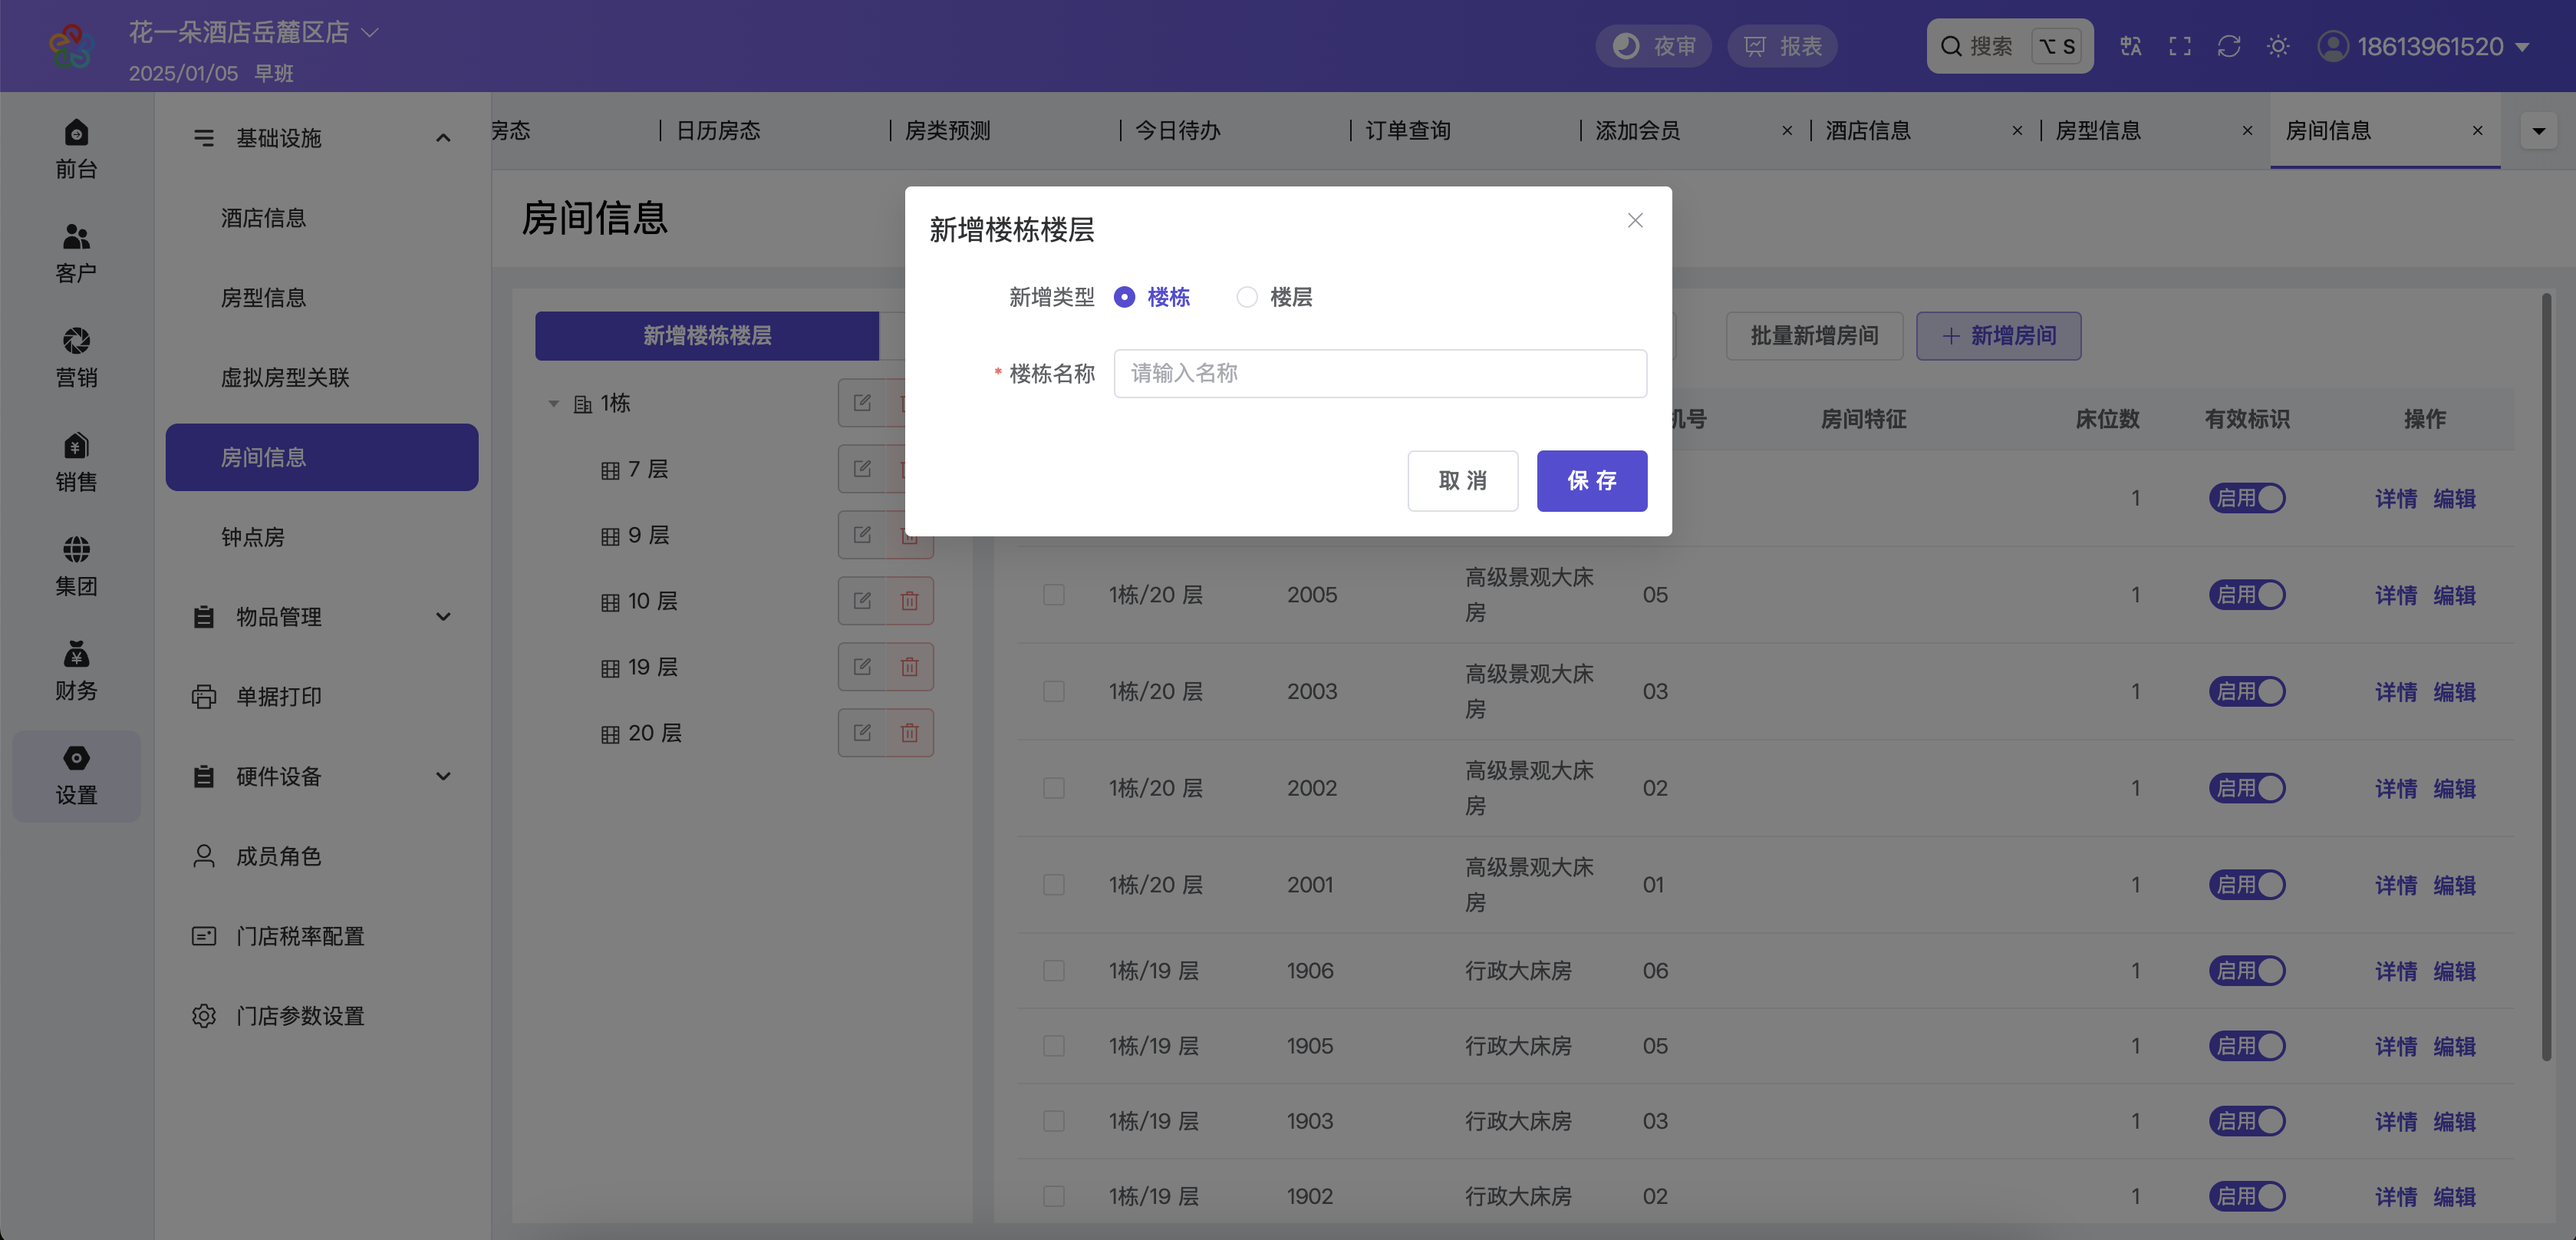Screen dimensions: 2576x1240
Task: Open the 财务 finance section
Action: (76, 671)
